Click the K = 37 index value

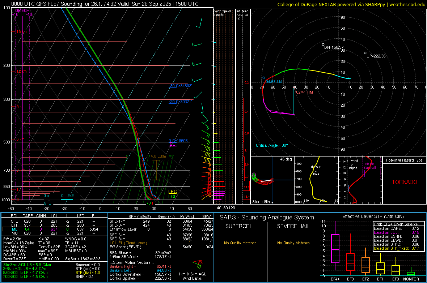(x=43, y=239)
